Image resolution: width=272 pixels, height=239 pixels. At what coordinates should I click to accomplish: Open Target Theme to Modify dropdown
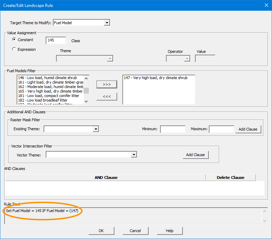(x=107, y=23)
